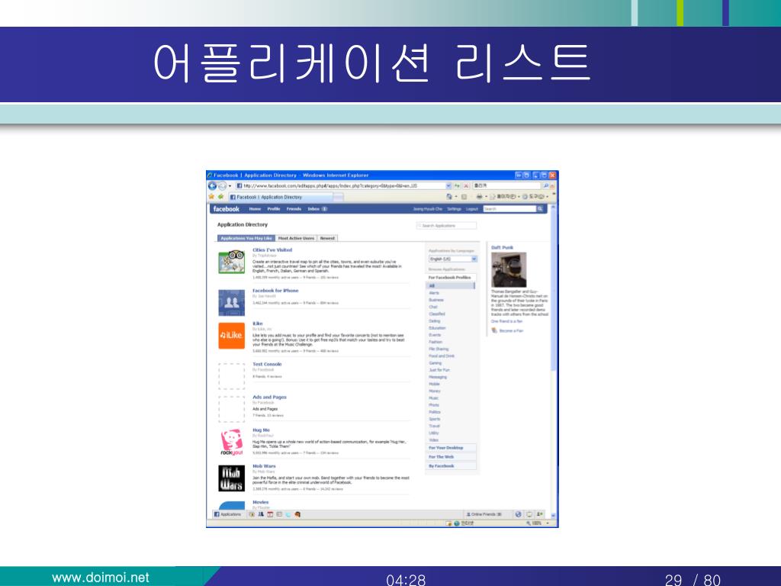Screen dimensions: 781x586
Task: Open the address bar URL dropdown
Action: [x=448, y=186]
